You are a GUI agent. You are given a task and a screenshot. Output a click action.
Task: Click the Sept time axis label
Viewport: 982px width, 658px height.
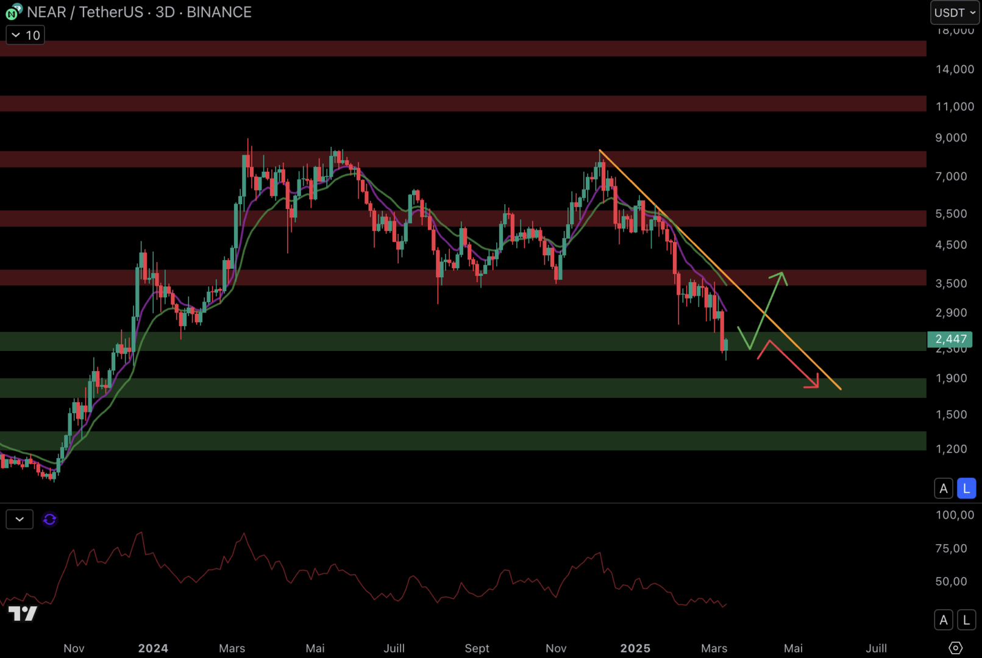[x=477, y=648]
